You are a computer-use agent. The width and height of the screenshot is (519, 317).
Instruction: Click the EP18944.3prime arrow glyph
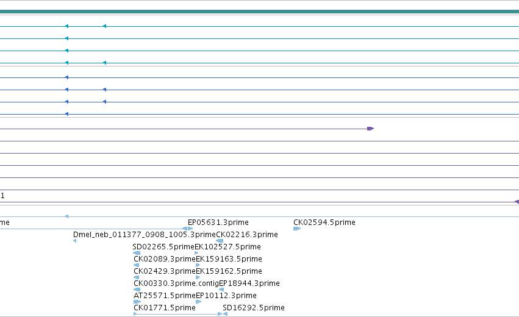click(221, 290)
